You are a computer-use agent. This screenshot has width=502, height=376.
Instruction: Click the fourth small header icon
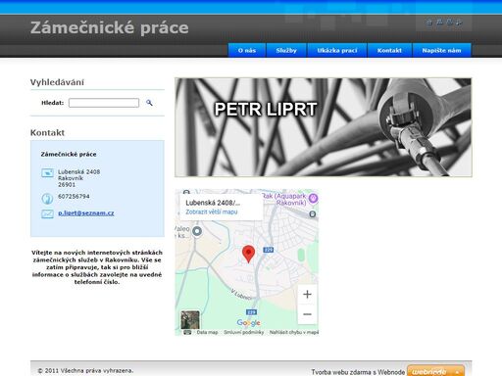click(459, 23)
